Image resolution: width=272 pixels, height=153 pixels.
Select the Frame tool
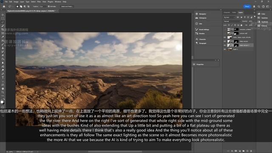(3, 33)
